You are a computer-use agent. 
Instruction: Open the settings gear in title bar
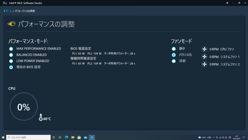coord(227,3)
